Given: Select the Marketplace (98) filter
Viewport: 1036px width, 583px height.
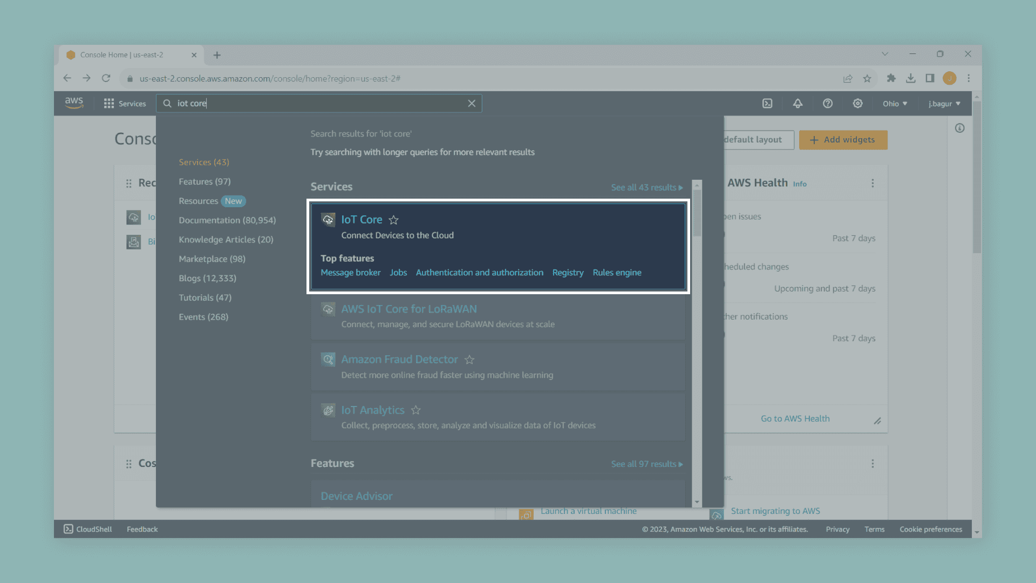Looking at the screenshot, I should pos(212,259).
